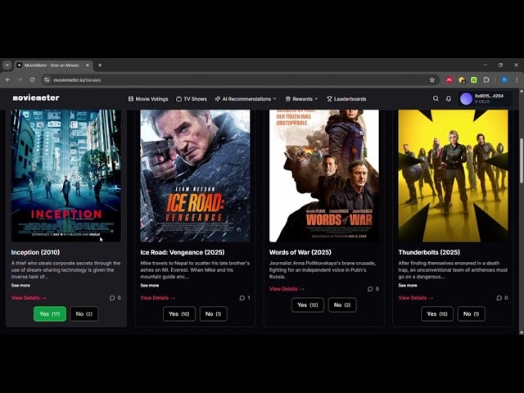The height and width of the screenshot is (393, 524).
Task: Open tab search dropdown arrow
Action: (7, 65)
